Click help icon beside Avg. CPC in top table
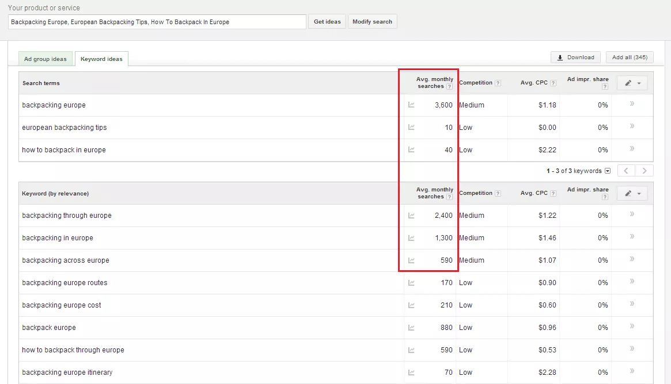The width and height of the screenshot is (671, 384). pyautogui.click(x=553, y=83)
